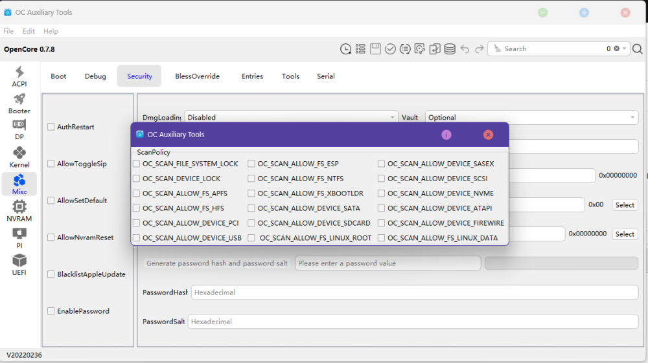Viewport: 648px width, 363px height.
Task: Open the File menu
Action: pyautogui.click(x=8, y=31)
